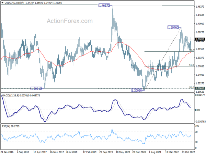This screenshot has width=206, height=155.
Task: Click the RSI(14) 58.2739 indicator label
Action: tap(11, 126)
